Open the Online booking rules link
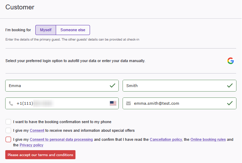 [x=208, y=139]
